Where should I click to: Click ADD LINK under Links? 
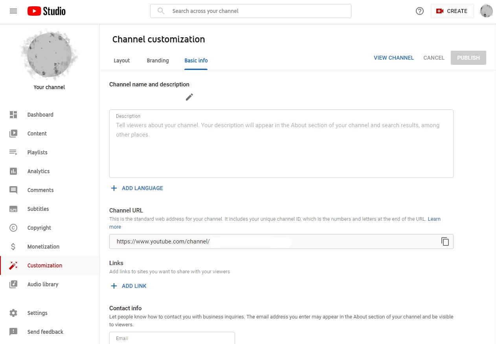[129, 286]
